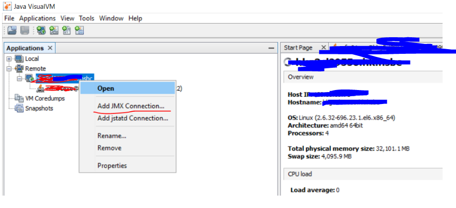Close the Applications panel tab
The height and width of the screenshot is (208, 456).
(50, 48)
